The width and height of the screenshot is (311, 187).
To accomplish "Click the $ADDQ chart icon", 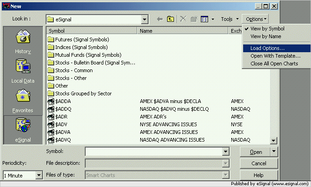I will pos(51,109).
